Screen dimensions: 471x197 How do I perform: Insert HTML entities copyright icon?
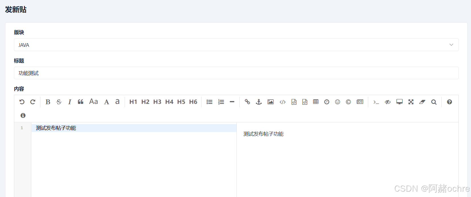point(348,102)
